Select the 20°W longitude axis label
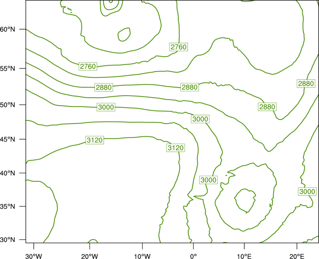Viewport: 319px width, 259px height. point(89,256)
